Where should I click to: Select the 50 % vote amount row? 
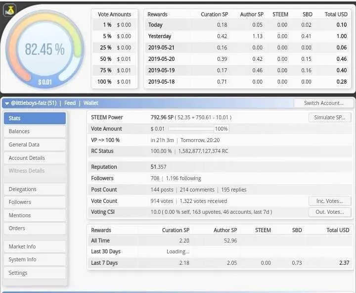click(114, 59)
